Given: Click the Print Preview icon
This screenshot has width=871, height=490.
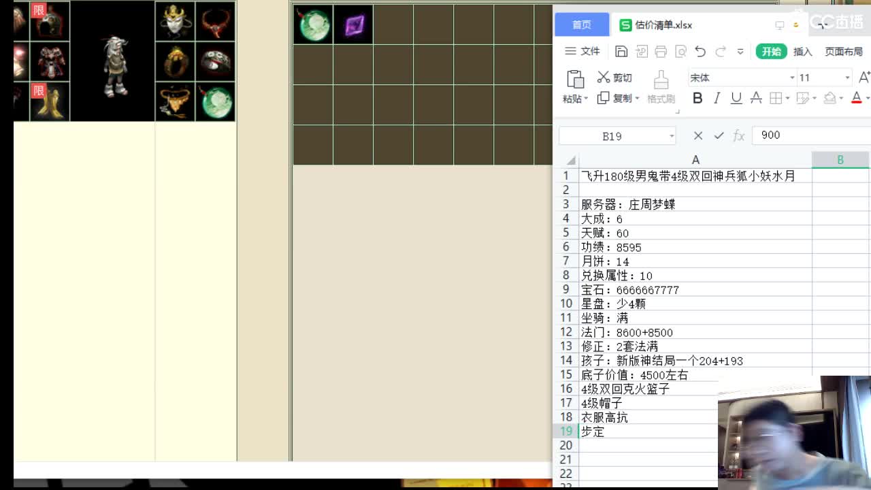Looking at the screenshot, I should click(x=680, y=52).
